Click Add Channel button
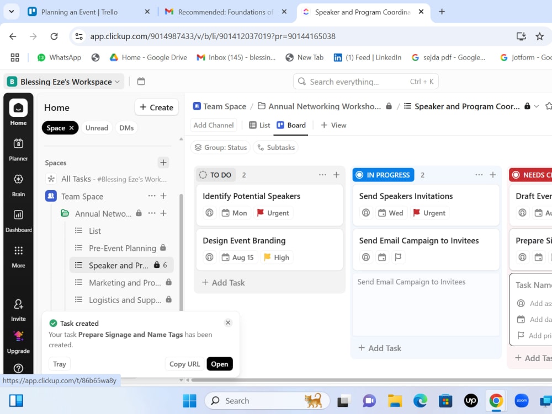 tap(214, 125)
